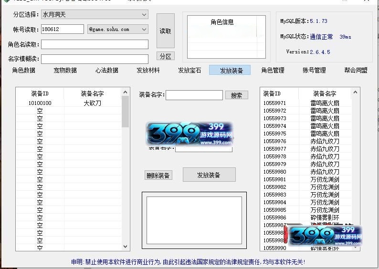Image resolution: width=379 pixels, height=269 pixels.
Task: Click the 删除装备 button
Action: point(158,176)
